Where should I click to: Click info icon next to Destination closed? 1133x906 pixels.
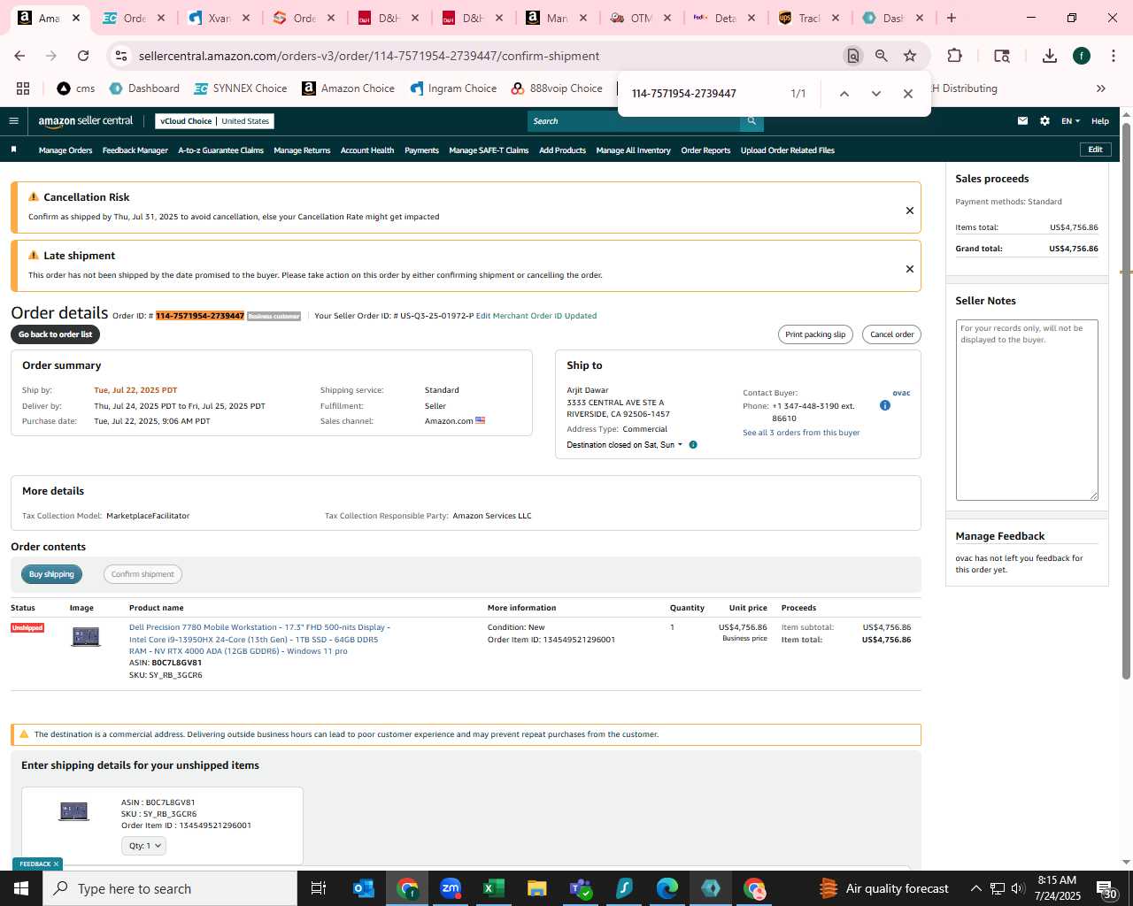693,445
